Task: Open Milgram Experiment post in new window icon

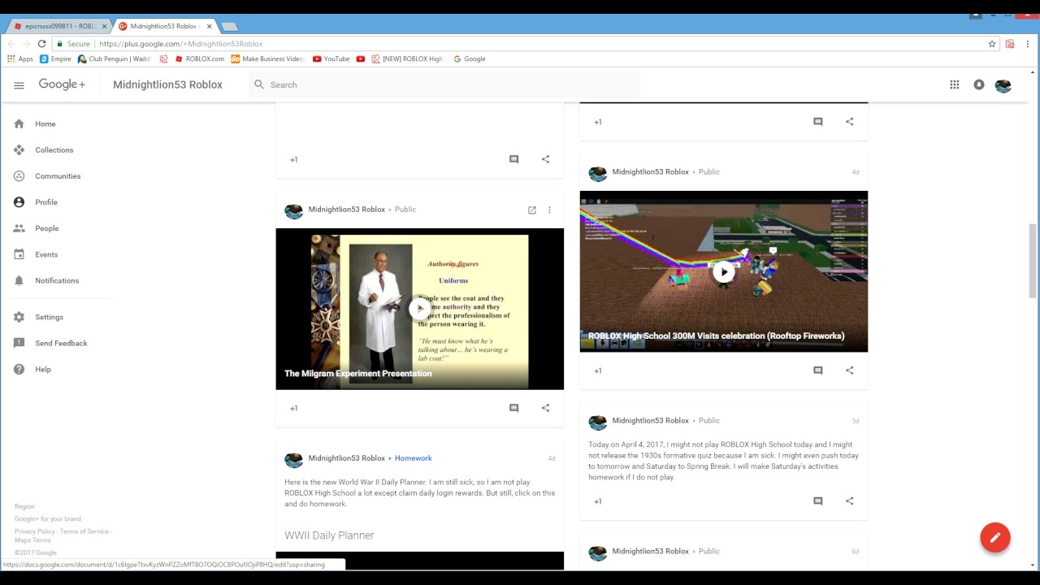Action: pyautogui.click(x=532, y=210)
